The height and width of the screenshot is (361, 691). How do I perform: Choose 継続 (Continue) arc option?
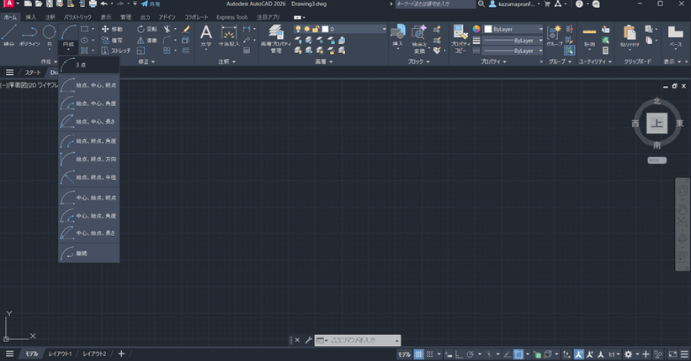(88, 253)
